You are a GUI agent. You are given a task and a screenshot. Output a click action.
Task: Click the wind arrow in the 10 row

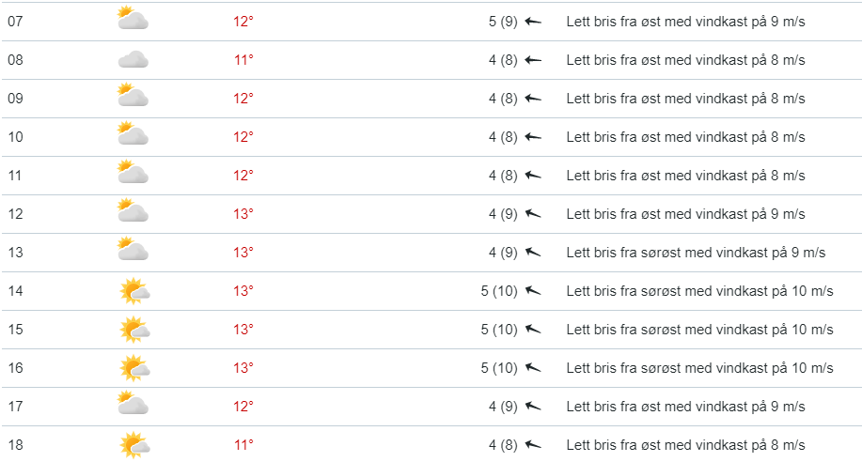(x=534, y=137)
